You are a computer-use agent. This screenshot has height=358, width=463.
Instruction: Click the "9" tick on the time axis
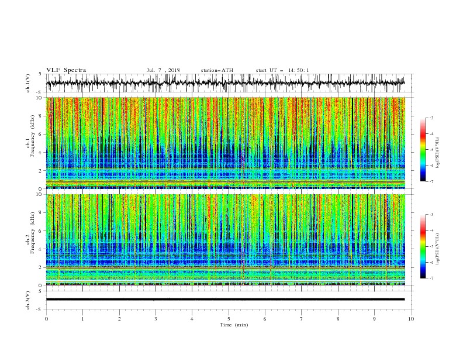click(374, 319)
